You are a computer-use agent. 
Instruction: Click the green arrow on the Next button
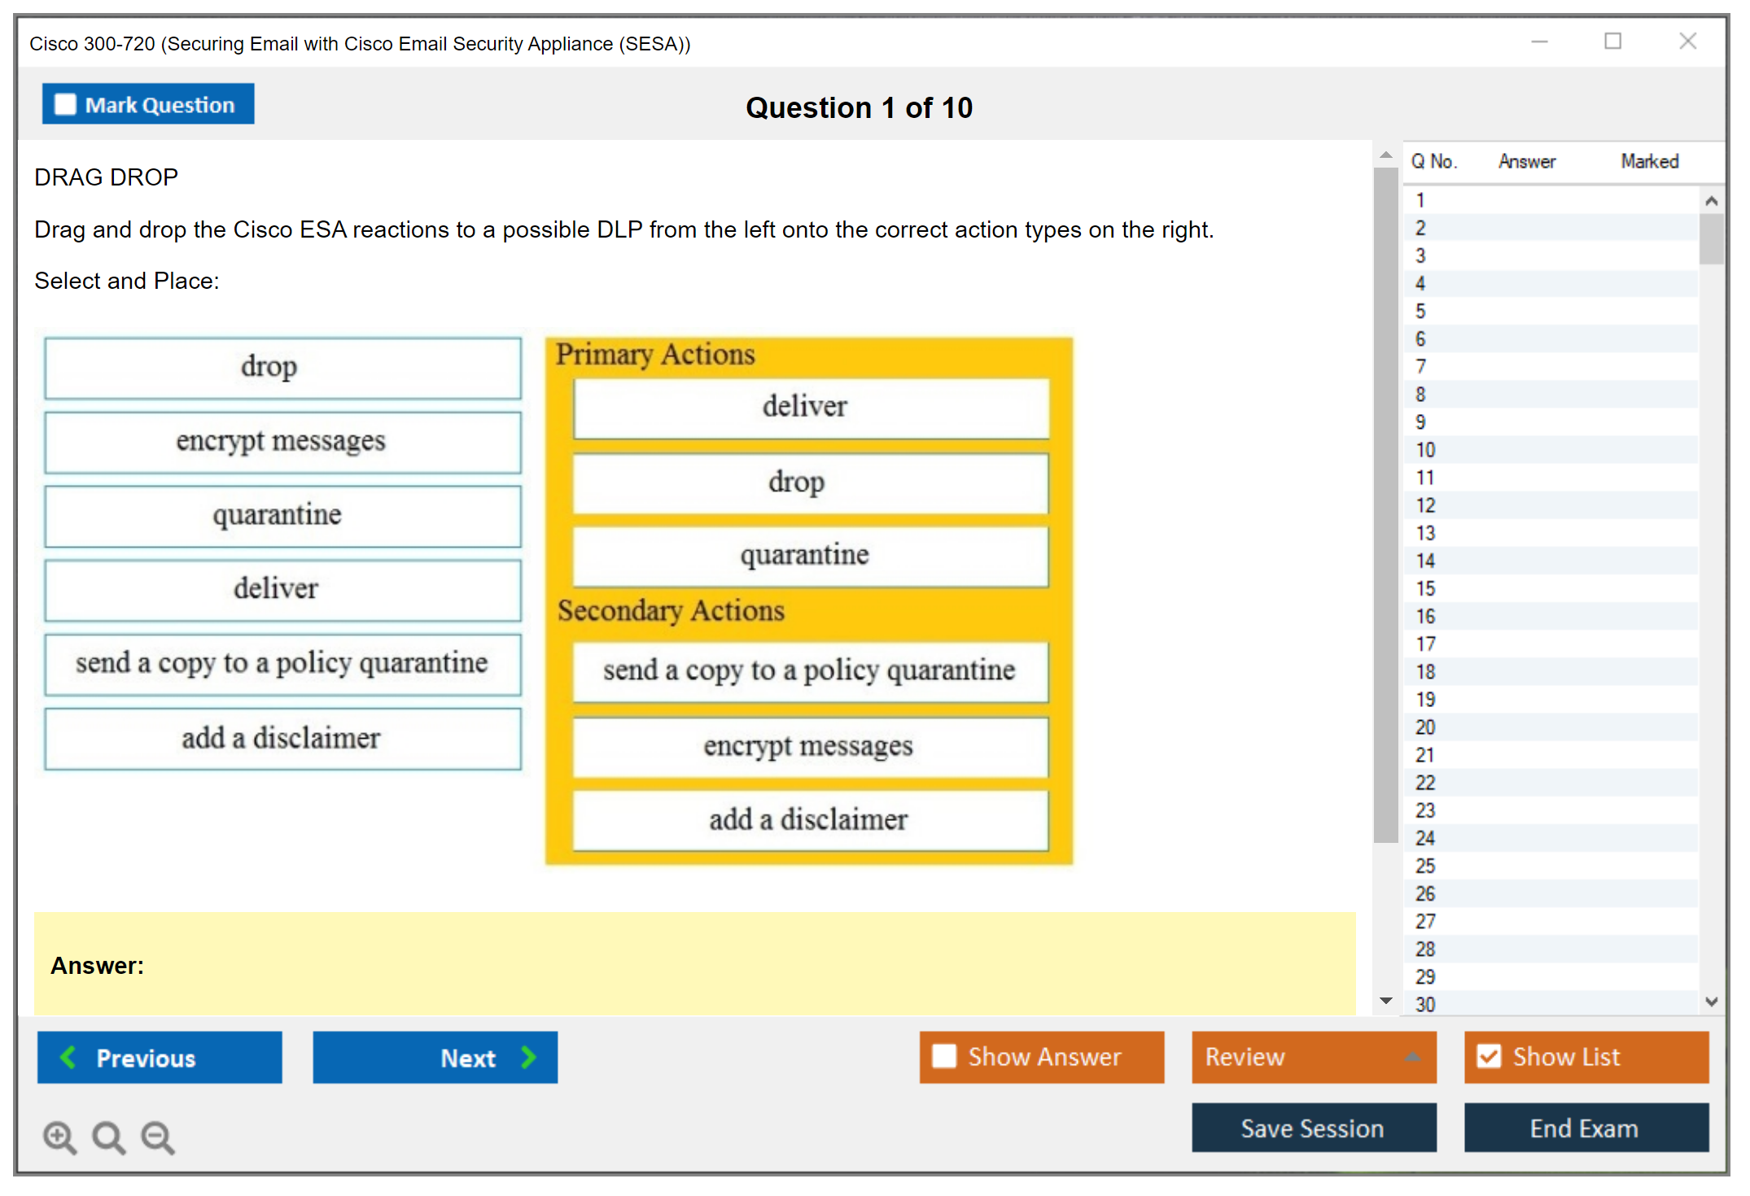[x=529, y=1058]
